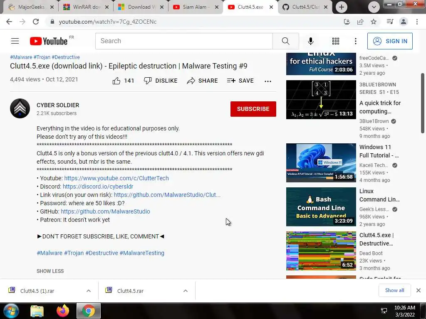
Task: Focus the YouTube search box
Action: coord(184,41)
